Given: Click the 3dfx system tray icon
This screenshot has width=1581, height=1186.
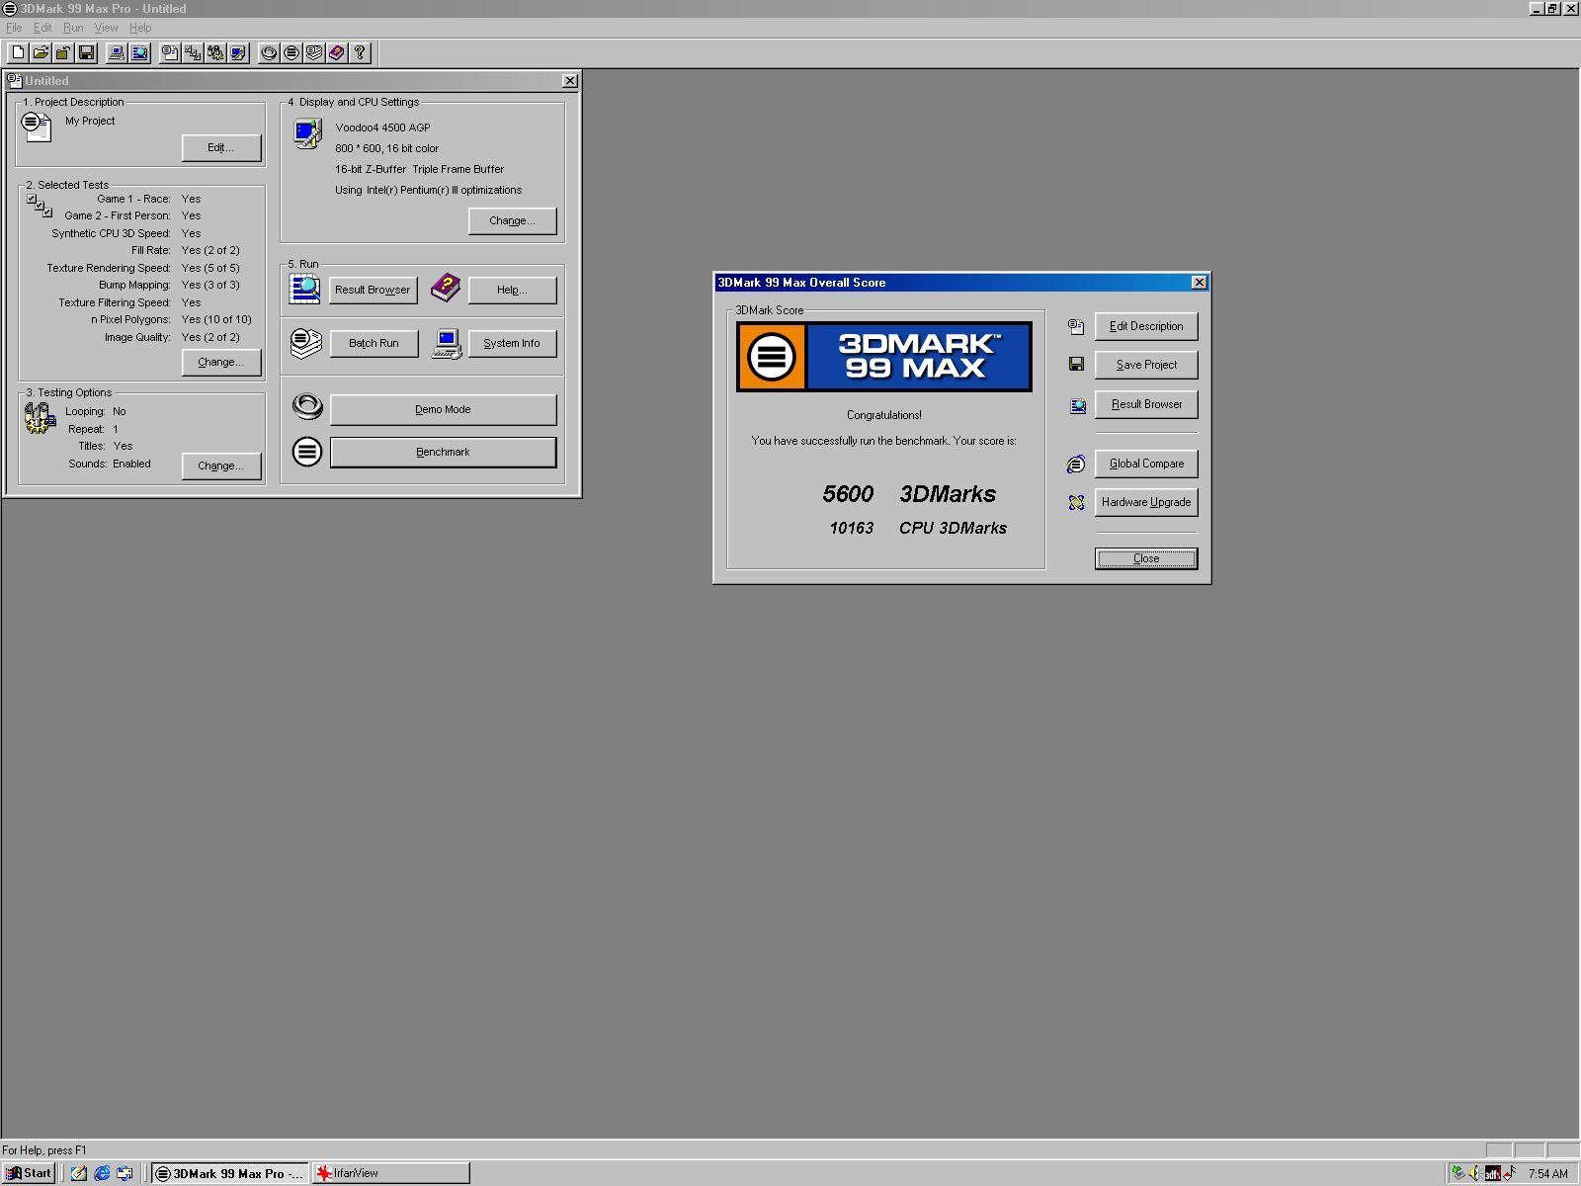Looking at the screenshot, I should point(1492,1173).
